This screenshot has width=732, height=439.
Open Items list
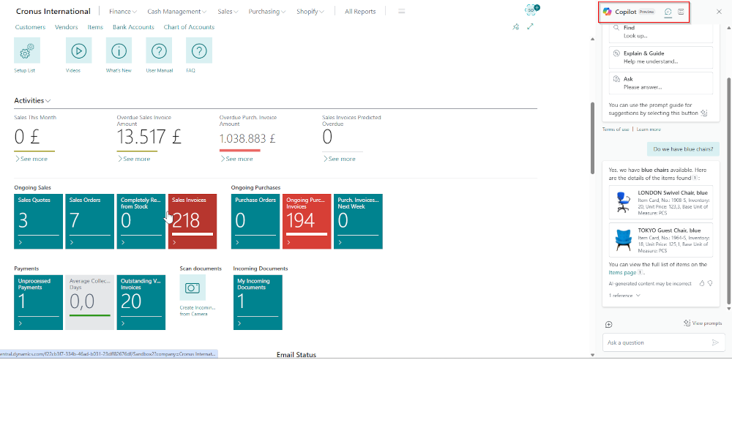pos(95,27)
